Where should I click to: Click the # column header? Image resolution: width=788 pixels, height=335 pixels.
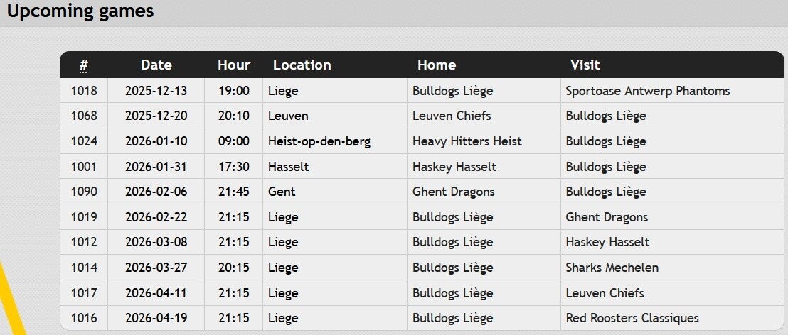pos(84,65)
